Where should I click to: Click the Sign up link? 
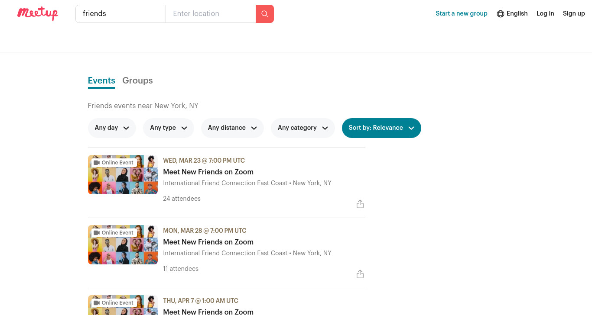pos(574,14)
